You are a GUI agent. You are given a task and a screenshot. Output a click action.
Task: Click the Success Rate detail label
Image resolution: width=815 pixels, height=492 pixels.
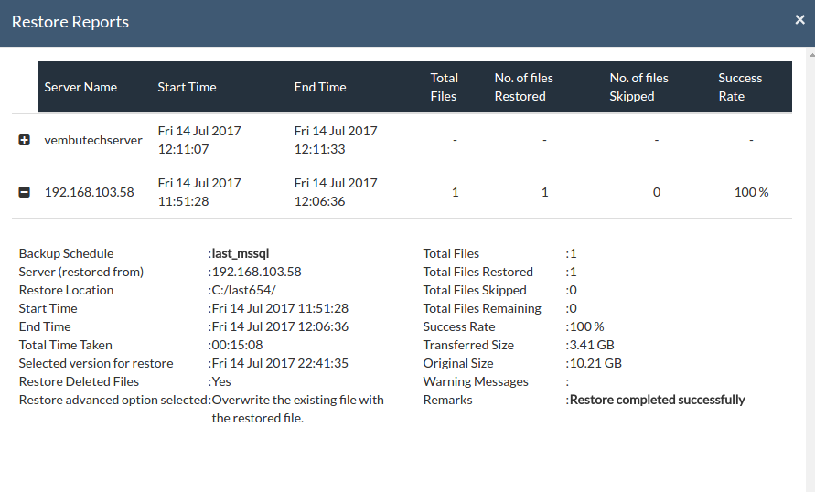pos(459,326)
